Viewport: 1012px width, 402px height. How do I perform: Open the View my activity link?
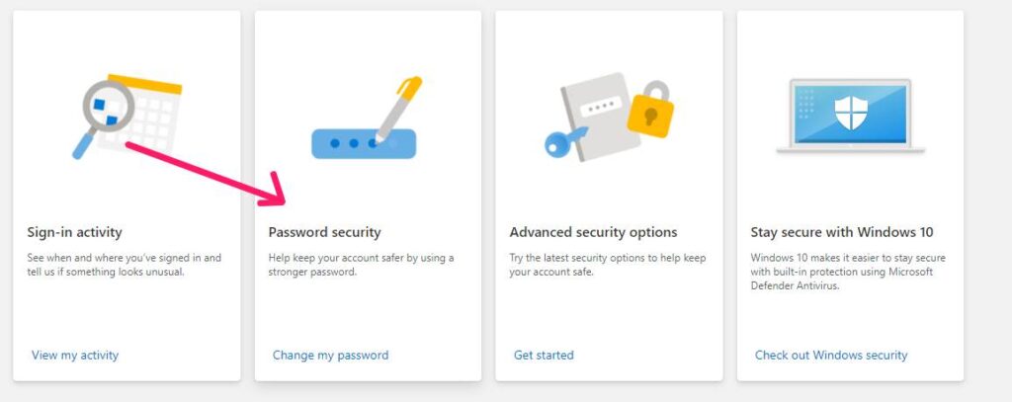click(x=75, y=355)
